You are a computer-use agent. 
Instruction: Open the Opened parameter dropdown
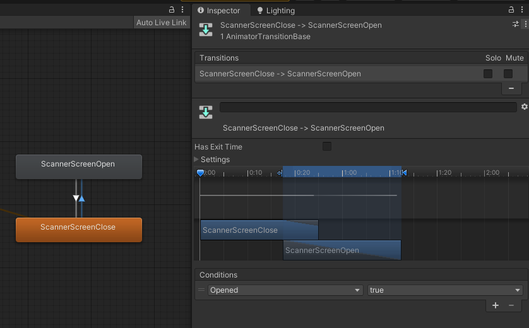tap(285, 290)
